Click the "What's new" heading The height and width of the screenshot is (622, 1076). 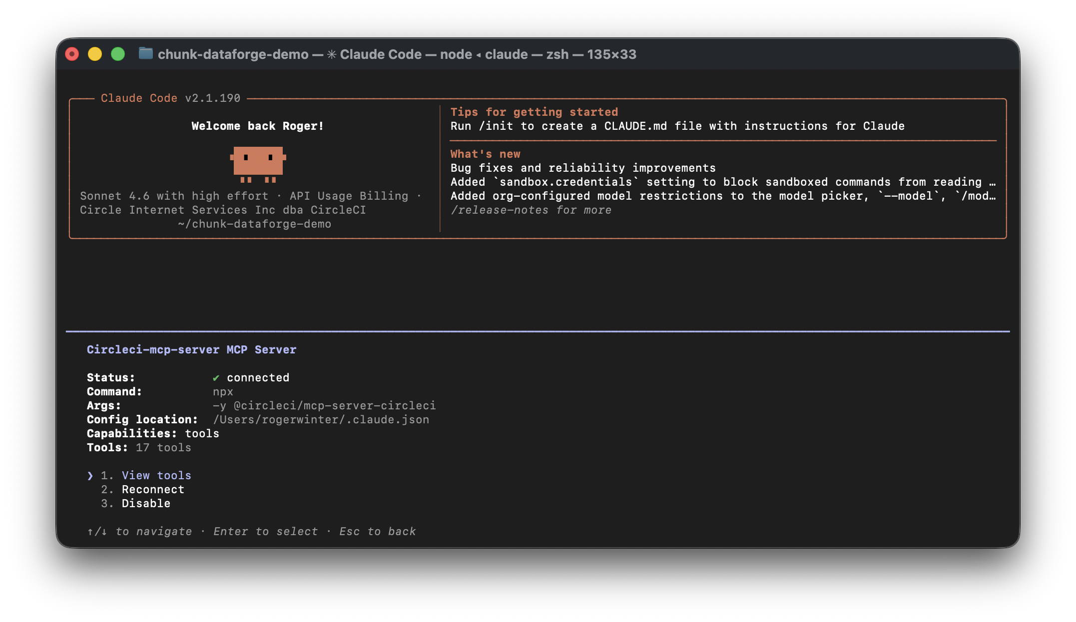tap(485, 154)
